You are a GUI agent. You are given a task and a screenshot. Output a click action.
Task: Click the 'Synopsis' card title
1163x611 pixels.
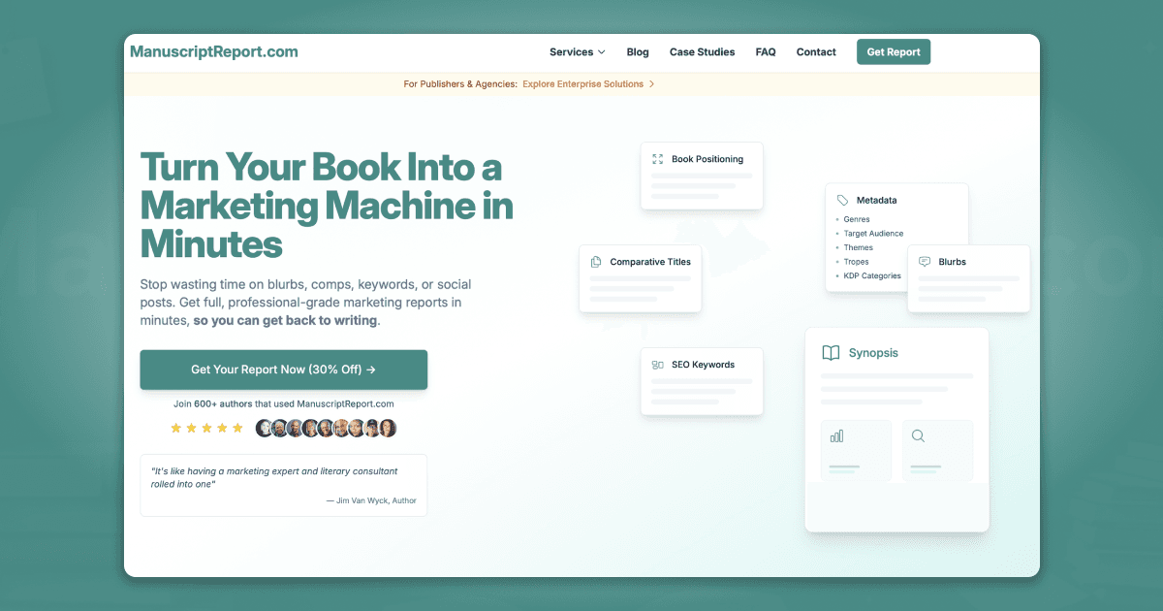point(873,353)
